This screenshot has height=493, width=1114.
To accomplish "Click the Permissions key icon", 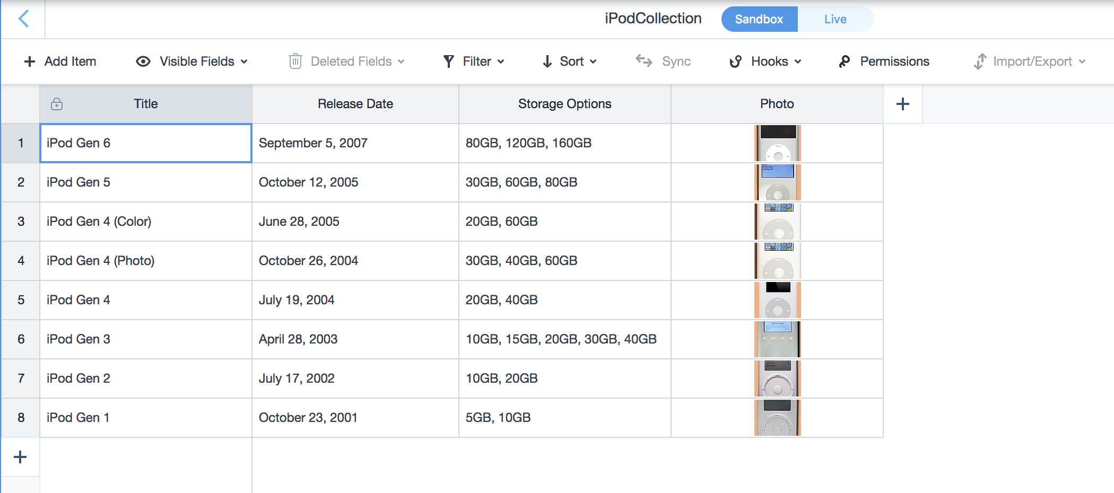I will 845,61.
